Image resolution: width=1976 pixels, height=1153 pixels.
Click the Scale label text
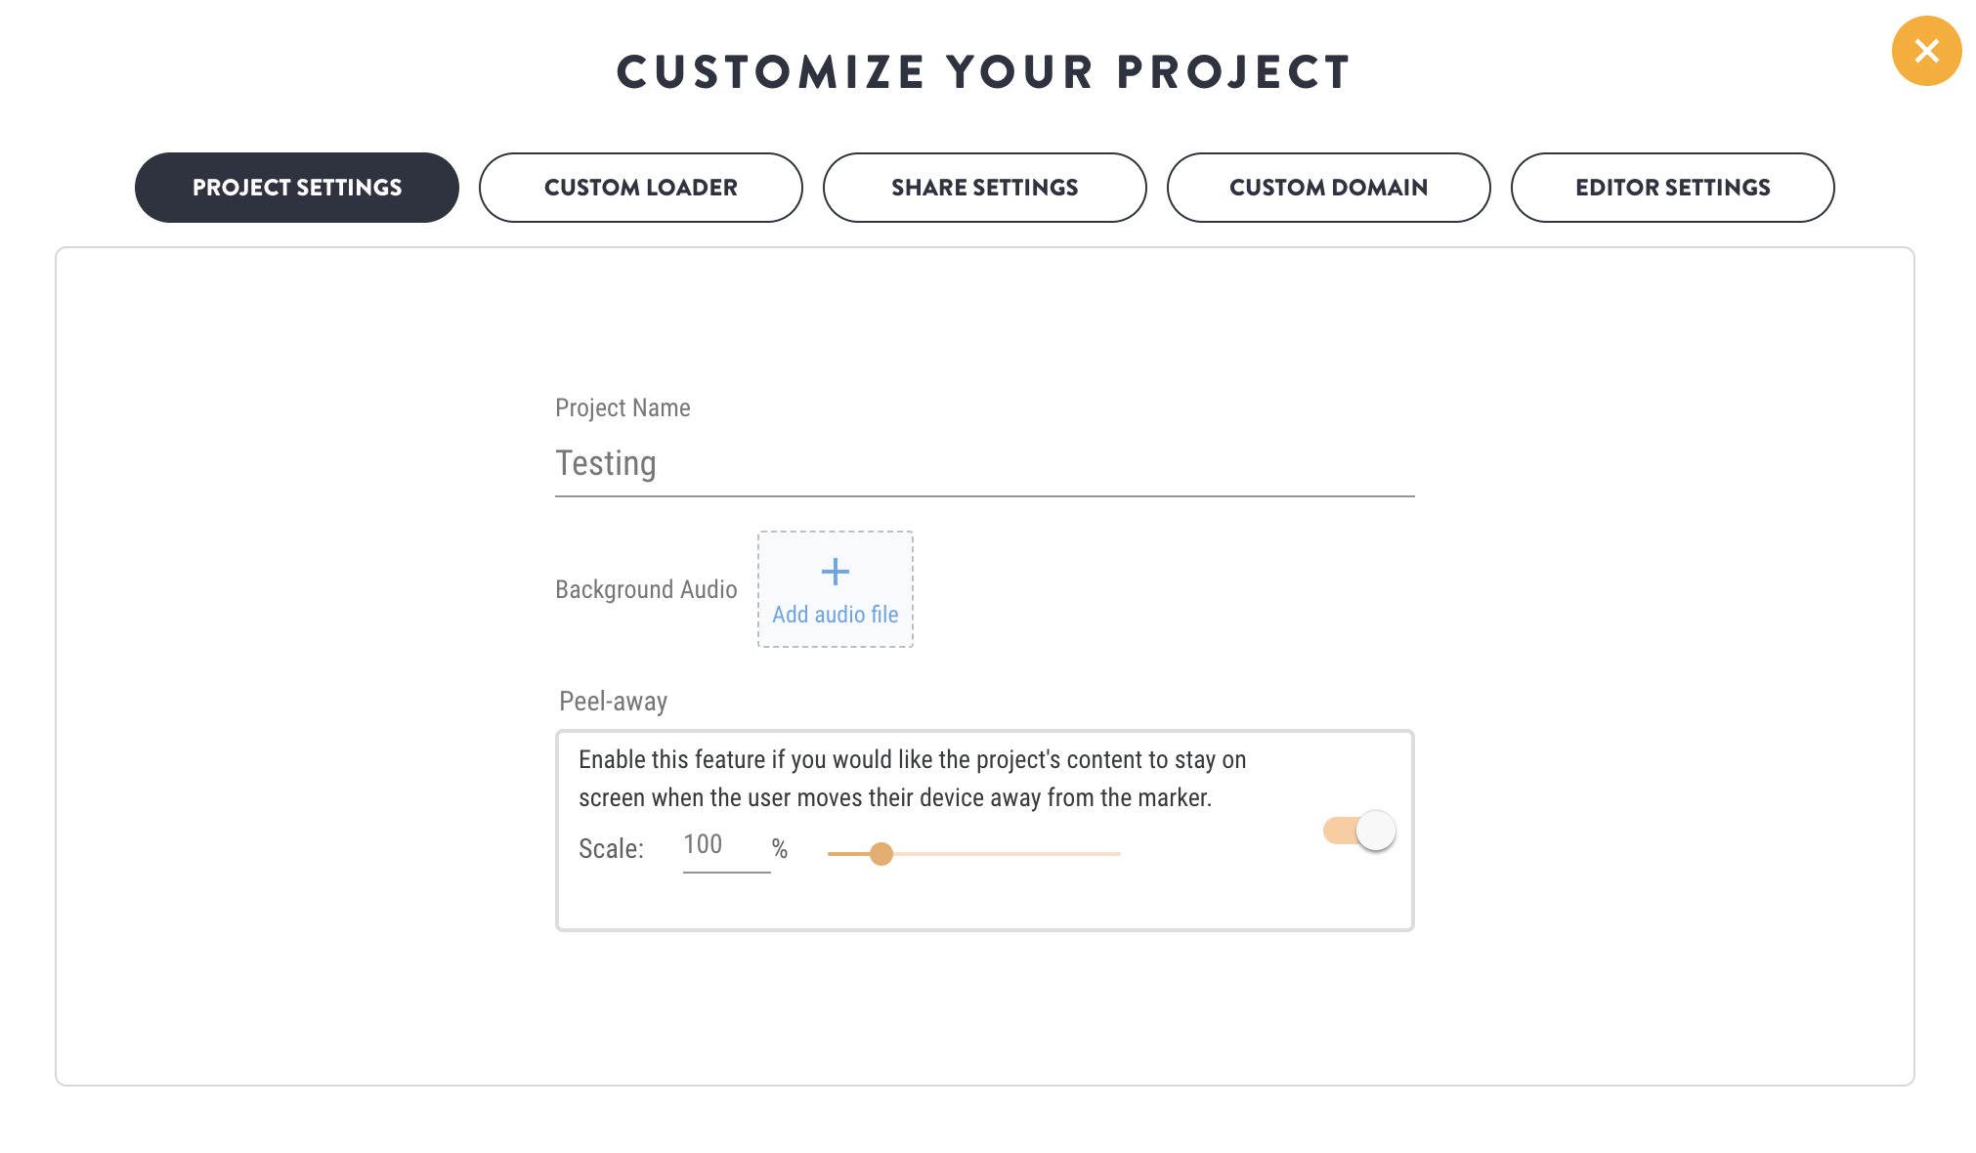click(611, 848)
